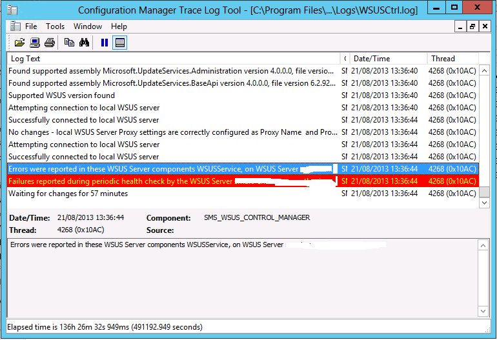Click the log list scrollbar thumb
The height and width of the screenshot is (340, 497).
coord(484,192)
